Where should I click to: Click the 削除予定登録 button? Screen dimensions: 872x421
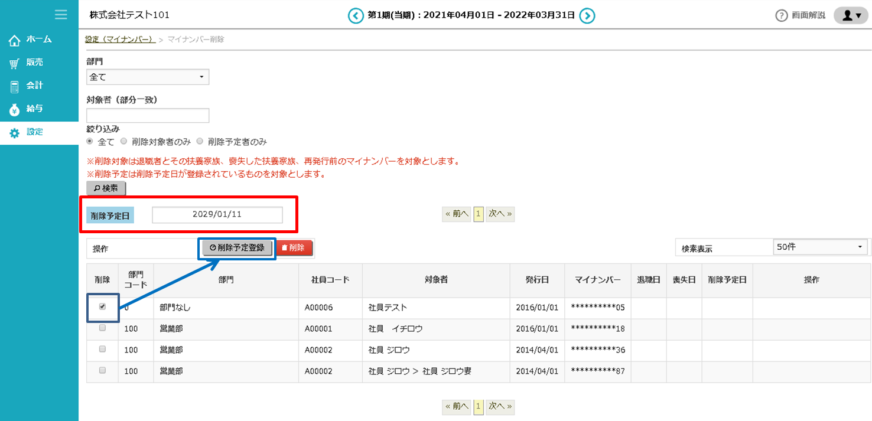pos(237,248)
